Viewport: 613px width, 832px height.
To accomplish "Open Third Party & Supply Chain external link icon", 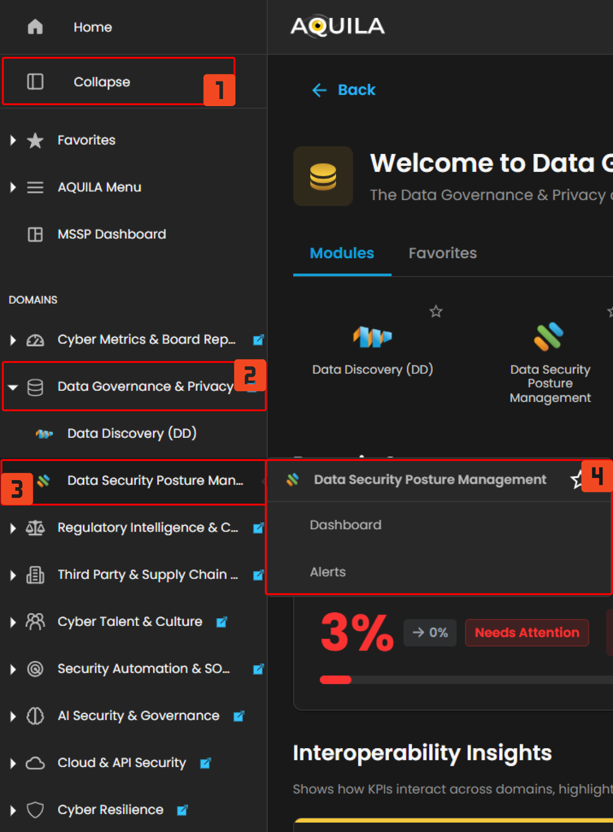I will click(258, 575).
